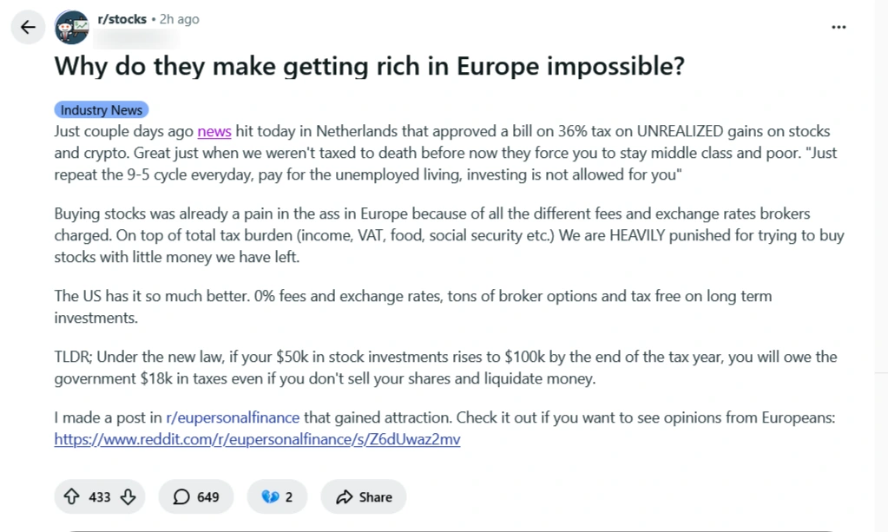The image size is (888, 532).
Task: Click the 433 vote count
Action: [x=100, y=497]
